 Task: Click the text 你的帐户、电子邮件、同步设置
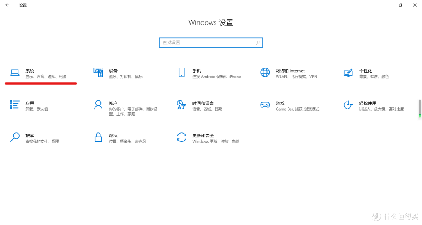[133, 111]
